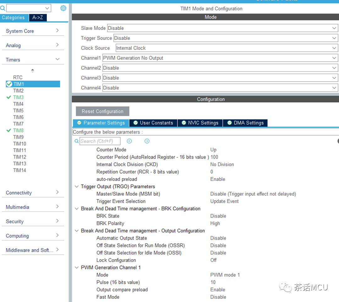
Task: Expand the System Core category
Action: click(x=32, y=31)
